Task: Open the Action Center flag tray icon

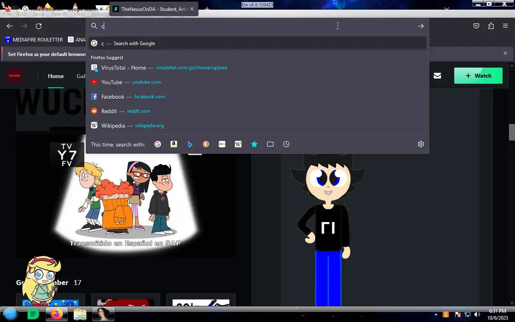Action: (x=457, y=314)
